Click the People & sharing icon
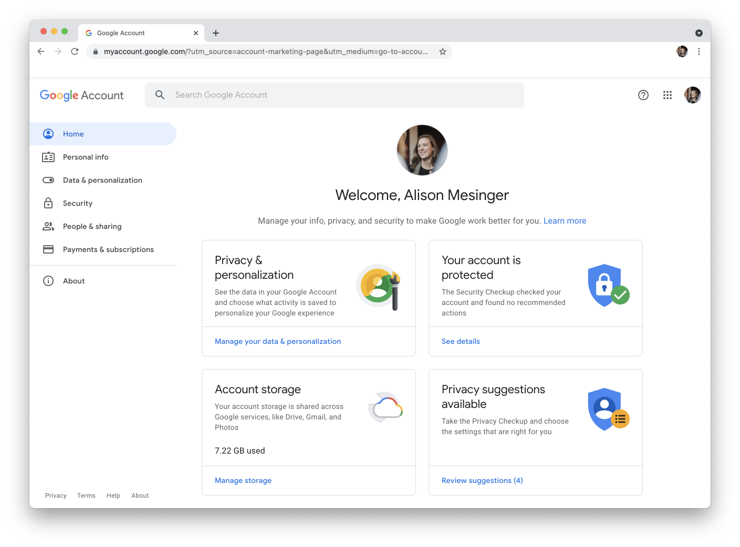This screenshot has height=547, width=740. tap(48, 226)
